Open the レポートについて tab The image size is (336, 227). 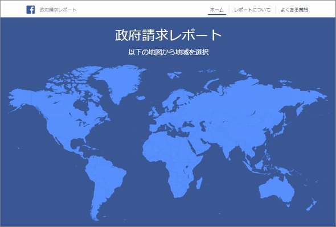tap(252, 10)
